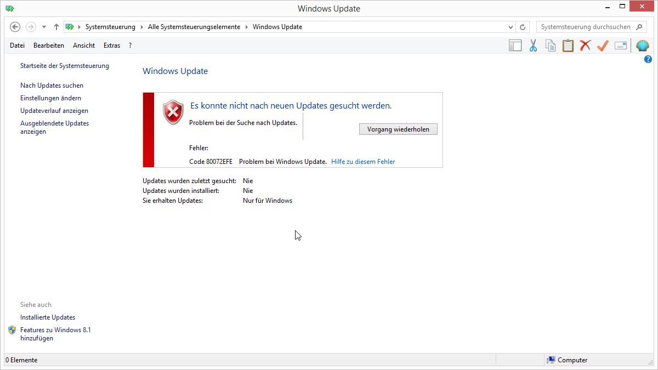This screenshot has height=370, width=658.
Task: Open the Datei menu
Action: (17, 45)
